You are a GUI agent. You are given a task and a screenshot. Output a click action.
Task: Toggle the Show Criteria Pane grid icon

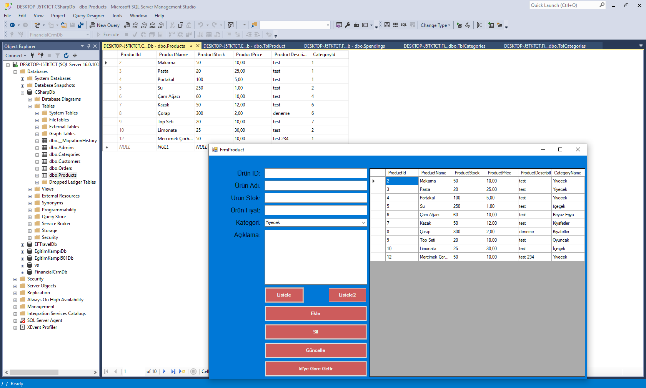tap(395, 25)
